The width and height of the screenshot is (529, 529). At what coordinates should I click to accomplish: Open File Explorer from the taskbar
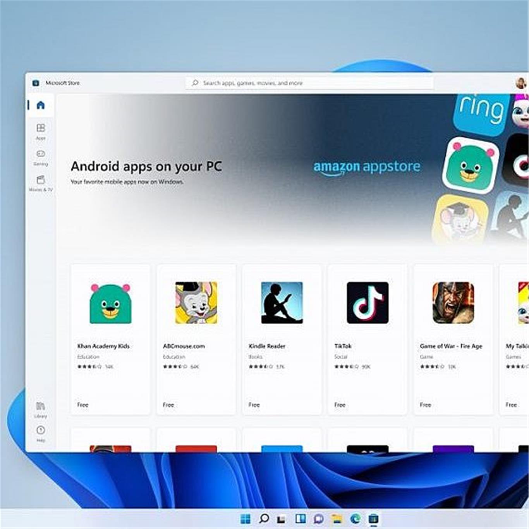(337, 519)
